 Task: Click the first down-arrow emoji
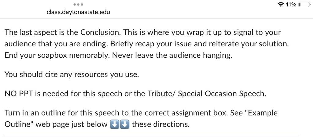pyautogui.click(x=115, y=125)
